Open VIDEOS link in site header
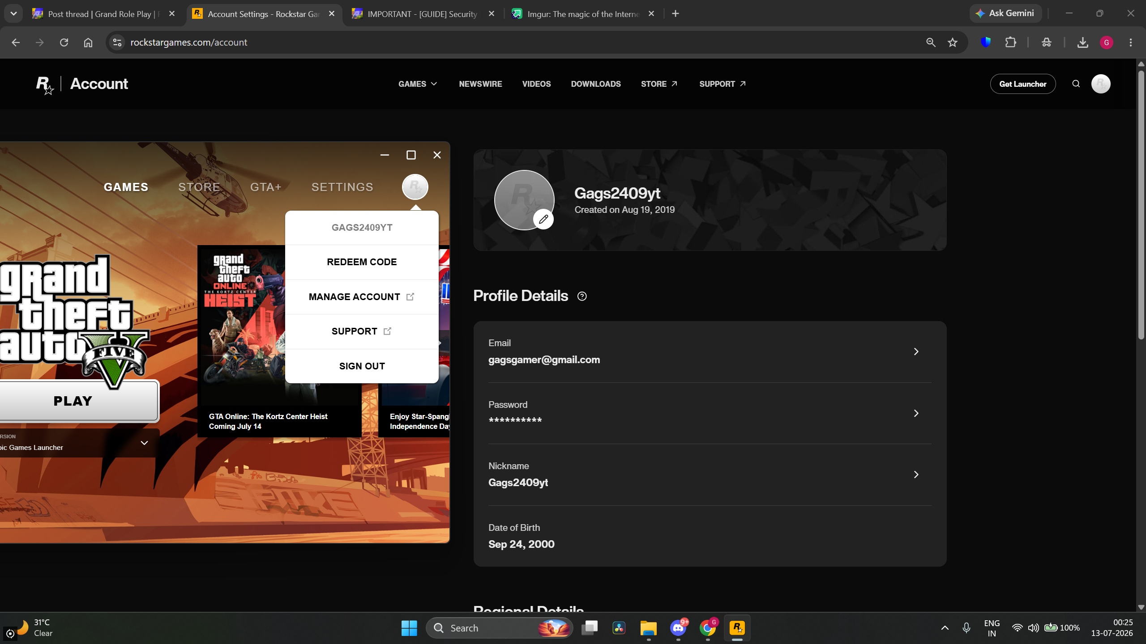The height and width of the screenshot is (644, 1146). [x=536, y=84]
